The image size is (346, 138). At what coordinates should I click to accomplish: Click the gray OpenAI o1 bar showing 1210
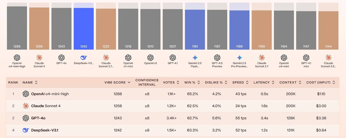tap(151, 29)
